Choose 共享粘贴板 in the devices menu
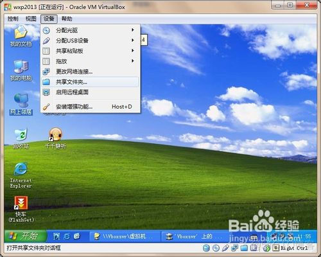 90,51
